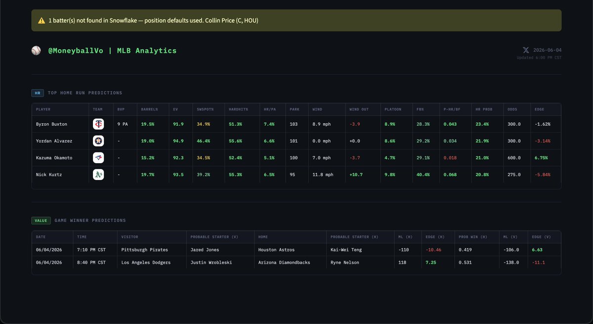This screenshot has width=593, height=324.
Task: Click Okamoto's 600.0 odds value
Action: coord(514,158)
